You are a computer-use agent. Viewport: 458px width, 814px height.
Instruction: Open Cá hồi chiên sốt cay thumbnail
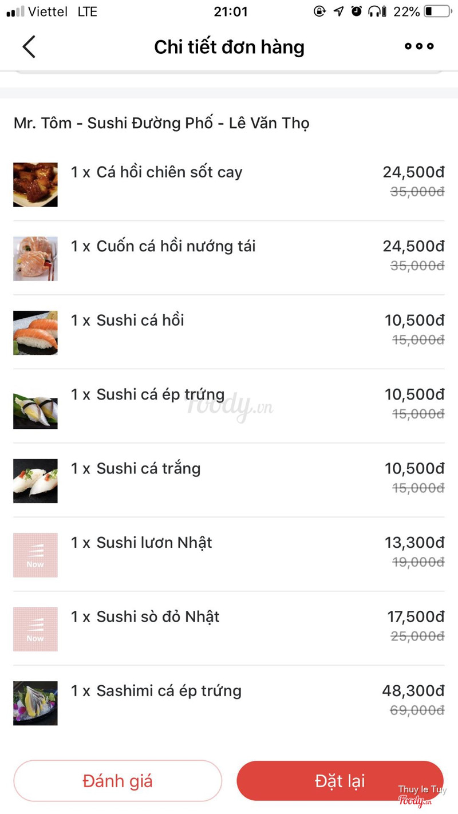(x=35, y=184)
